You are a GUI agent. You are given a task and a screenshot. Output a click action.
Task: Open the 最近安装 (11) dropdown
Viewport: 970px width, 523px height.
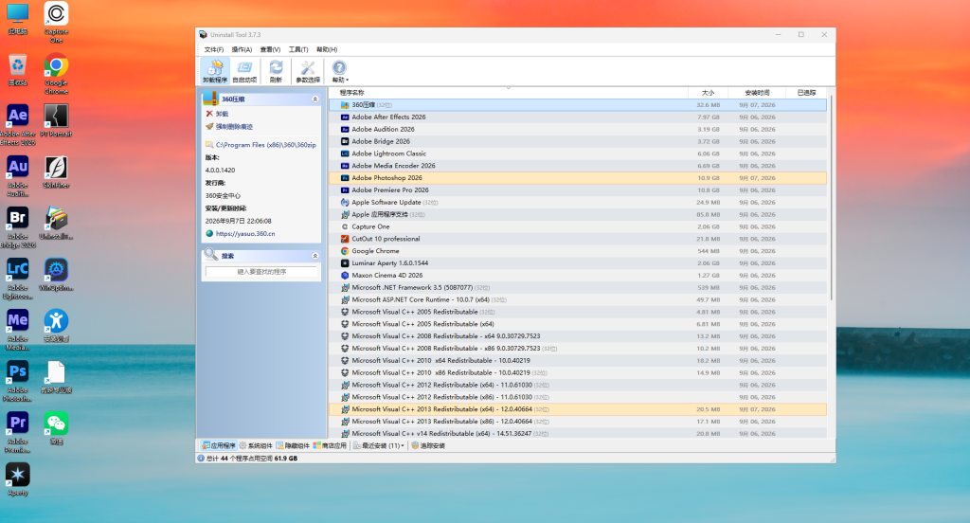pos(379,445)
